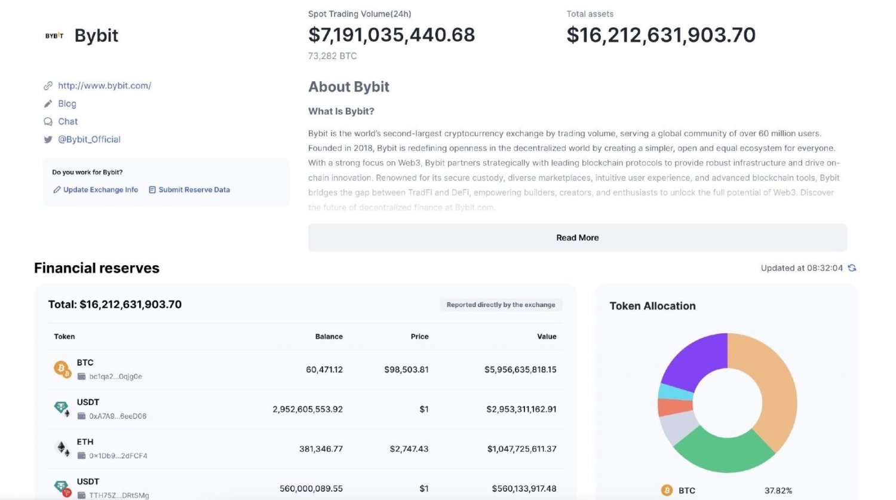Open the @Bybit_Official Twitter link

coord(89,140)
